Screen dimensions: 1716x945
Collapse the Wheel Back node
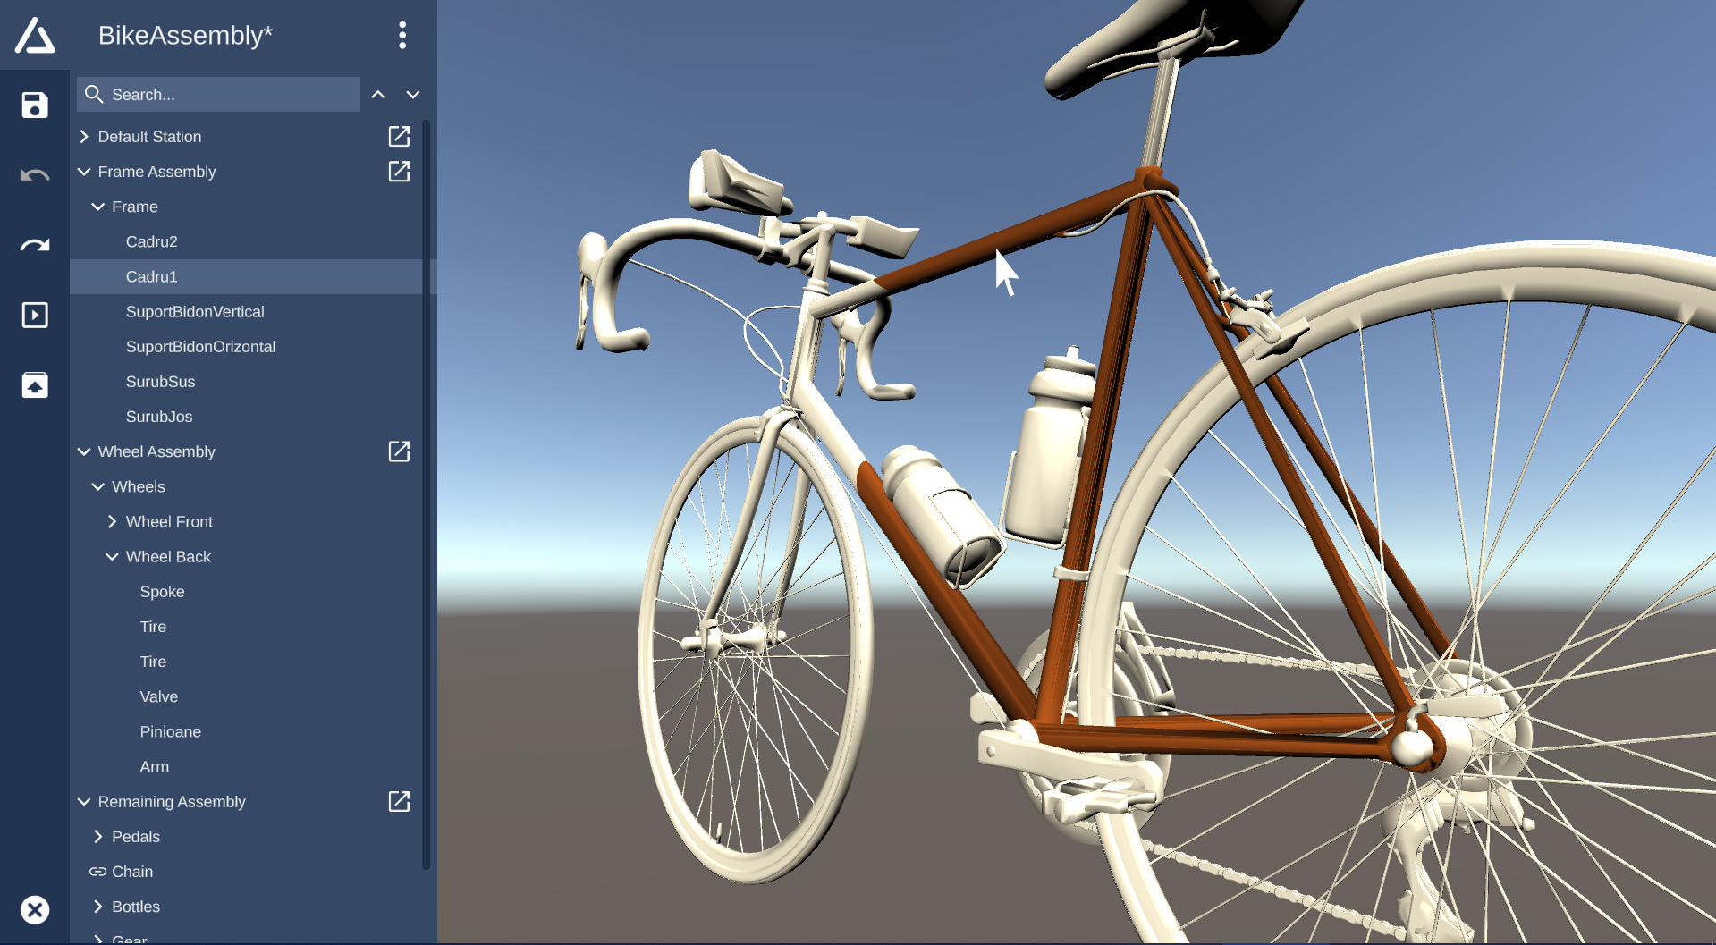(112, 556)
